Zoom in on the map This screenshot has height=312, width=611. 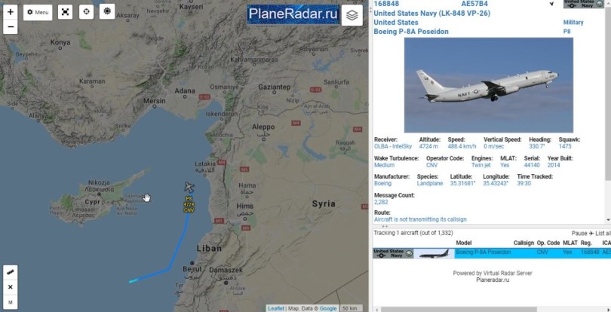coord(10,12)
